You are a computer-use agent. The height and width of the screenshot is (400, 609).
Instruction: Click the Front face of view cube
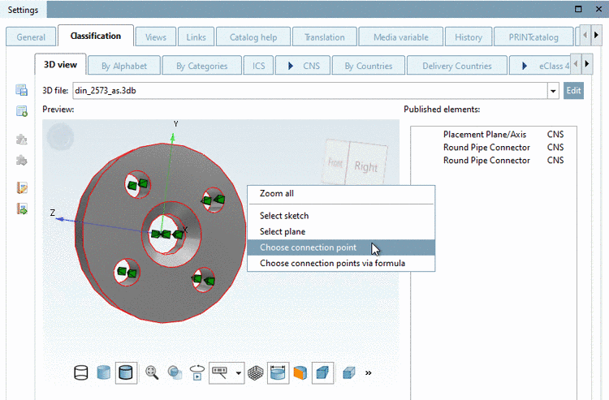335,161
